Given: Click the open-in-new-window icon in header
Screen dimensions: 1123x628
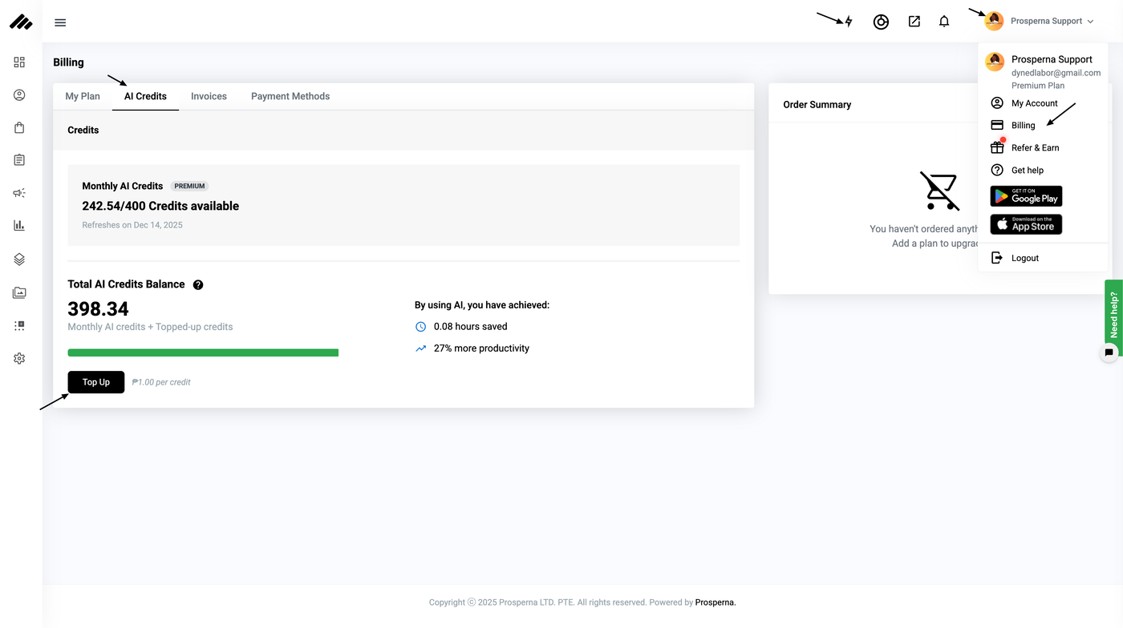Looking at the screenshot, I should point(914,22).
